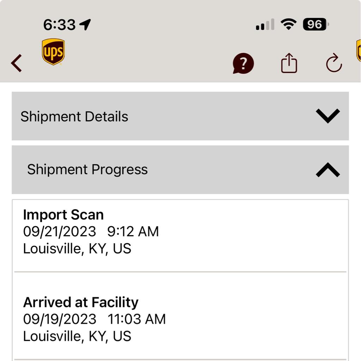Tap the back arrow icon
Image resolution: width=361 pixels, height=361 pixels.
[17, 63]
